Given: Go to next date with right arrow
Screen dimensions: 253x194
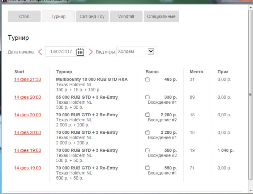Looking at the screenshot, I should point(91,52).
